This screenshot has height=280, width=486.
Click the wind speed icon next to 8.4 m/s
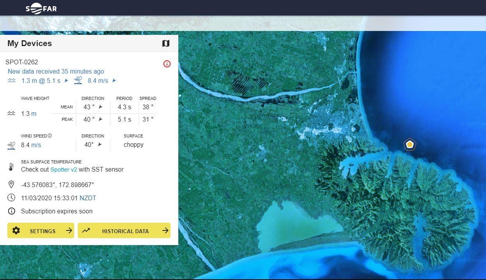click(x=11, y=145)
